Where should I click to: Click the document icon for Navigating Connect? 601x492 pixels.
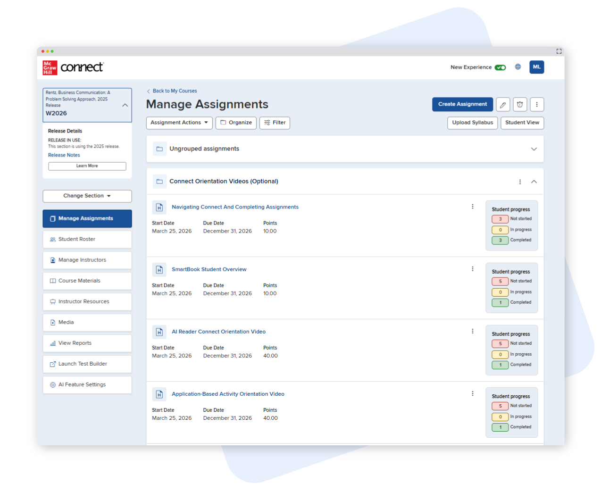pos(159,207)
